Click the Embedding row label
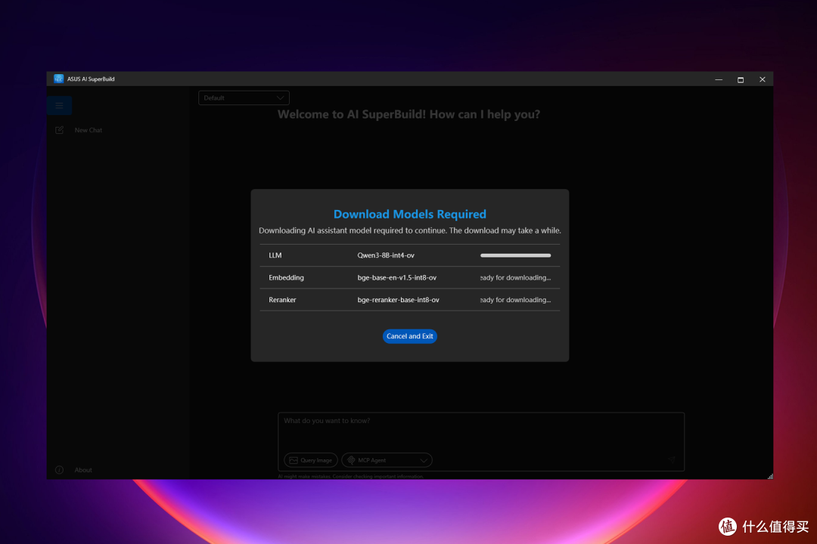 point(286,278)
